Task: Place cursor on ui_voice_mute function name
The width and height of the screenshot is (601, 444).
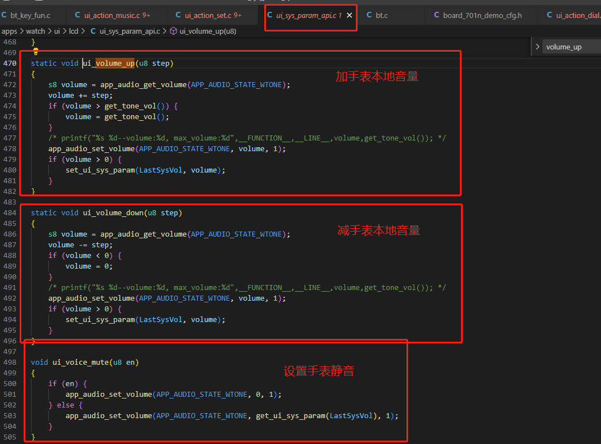Action: coord(81,362)
